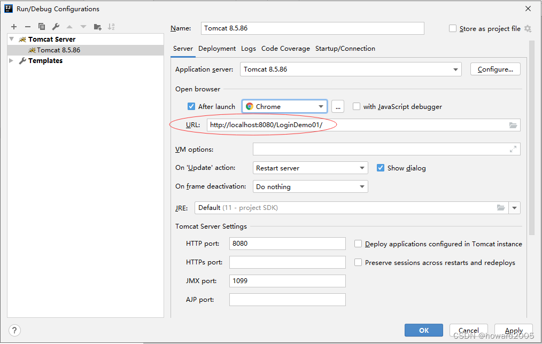542x344 pixels.
Task: Click the vertical scrollbar of settings panel
Action: click(x=532, y=138)
